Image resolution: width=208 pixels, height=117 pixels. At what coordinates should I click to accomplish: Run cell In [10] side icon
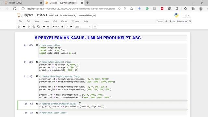click(x=37, y=45)
